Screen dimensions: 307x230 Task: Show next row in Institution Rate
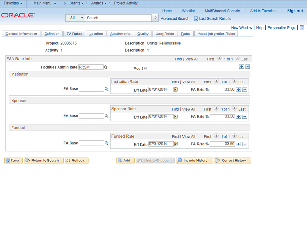click(x=235, y=81)
